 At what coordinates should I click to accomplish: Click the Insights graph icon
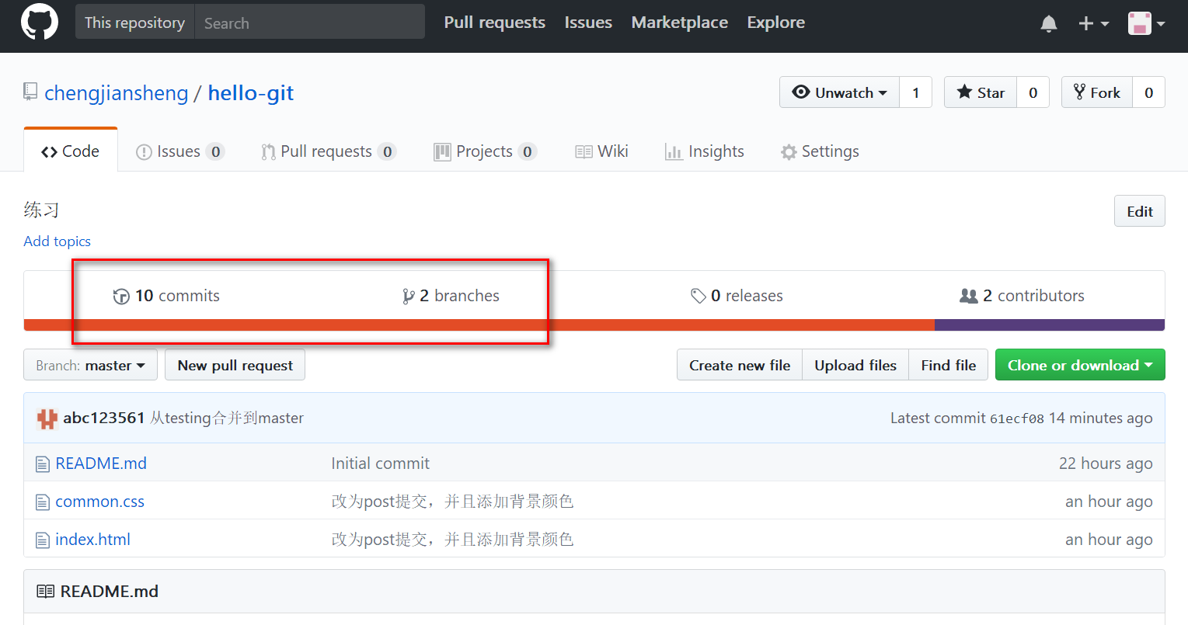click(674, 152)
